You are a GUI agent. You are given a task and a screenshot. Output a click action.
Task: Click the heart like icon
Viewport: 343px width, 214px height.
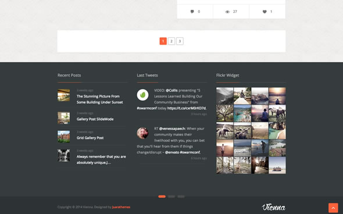[265, 12]
